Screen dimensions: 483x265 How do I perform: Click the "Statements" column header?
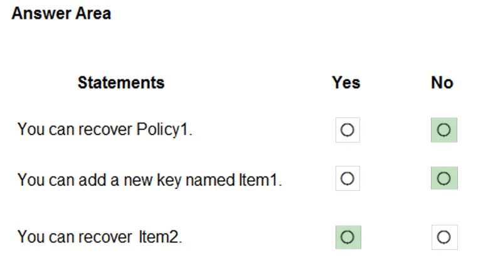click(121, 82)
